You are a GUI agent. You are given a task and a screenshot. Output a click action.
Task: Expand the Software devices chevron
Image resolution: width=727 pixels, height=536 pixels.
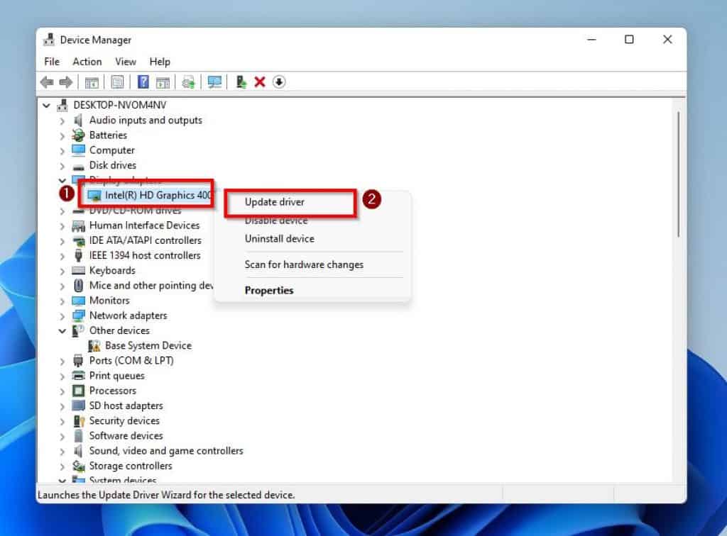pos(62,437)
